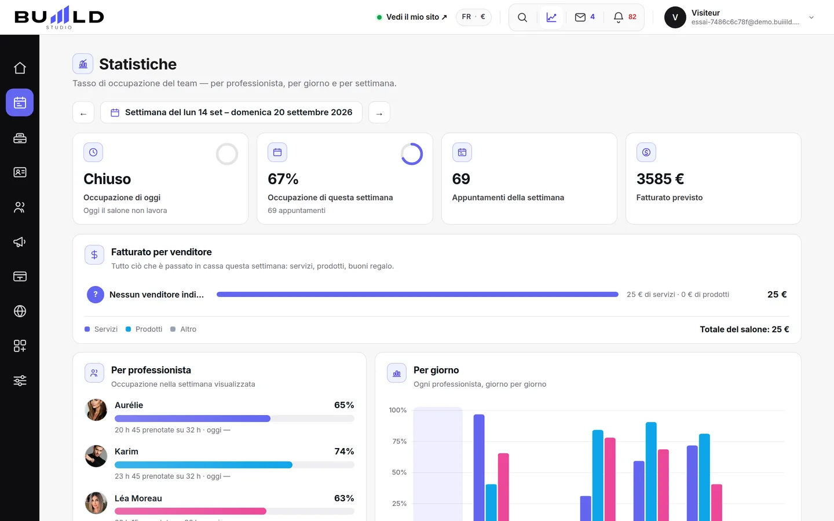The height and width of the screenshot is (521, 834).
Task: Open the globe website sidebar icon
Action: tap(20, 311)
